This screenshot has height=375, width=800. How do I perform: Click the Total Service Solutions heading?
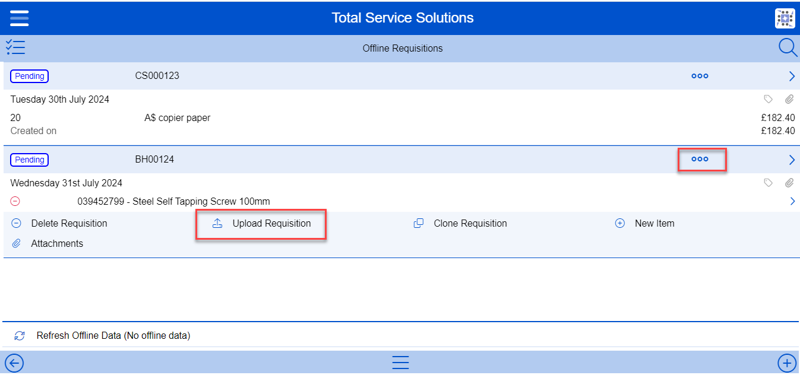(403, 18)
